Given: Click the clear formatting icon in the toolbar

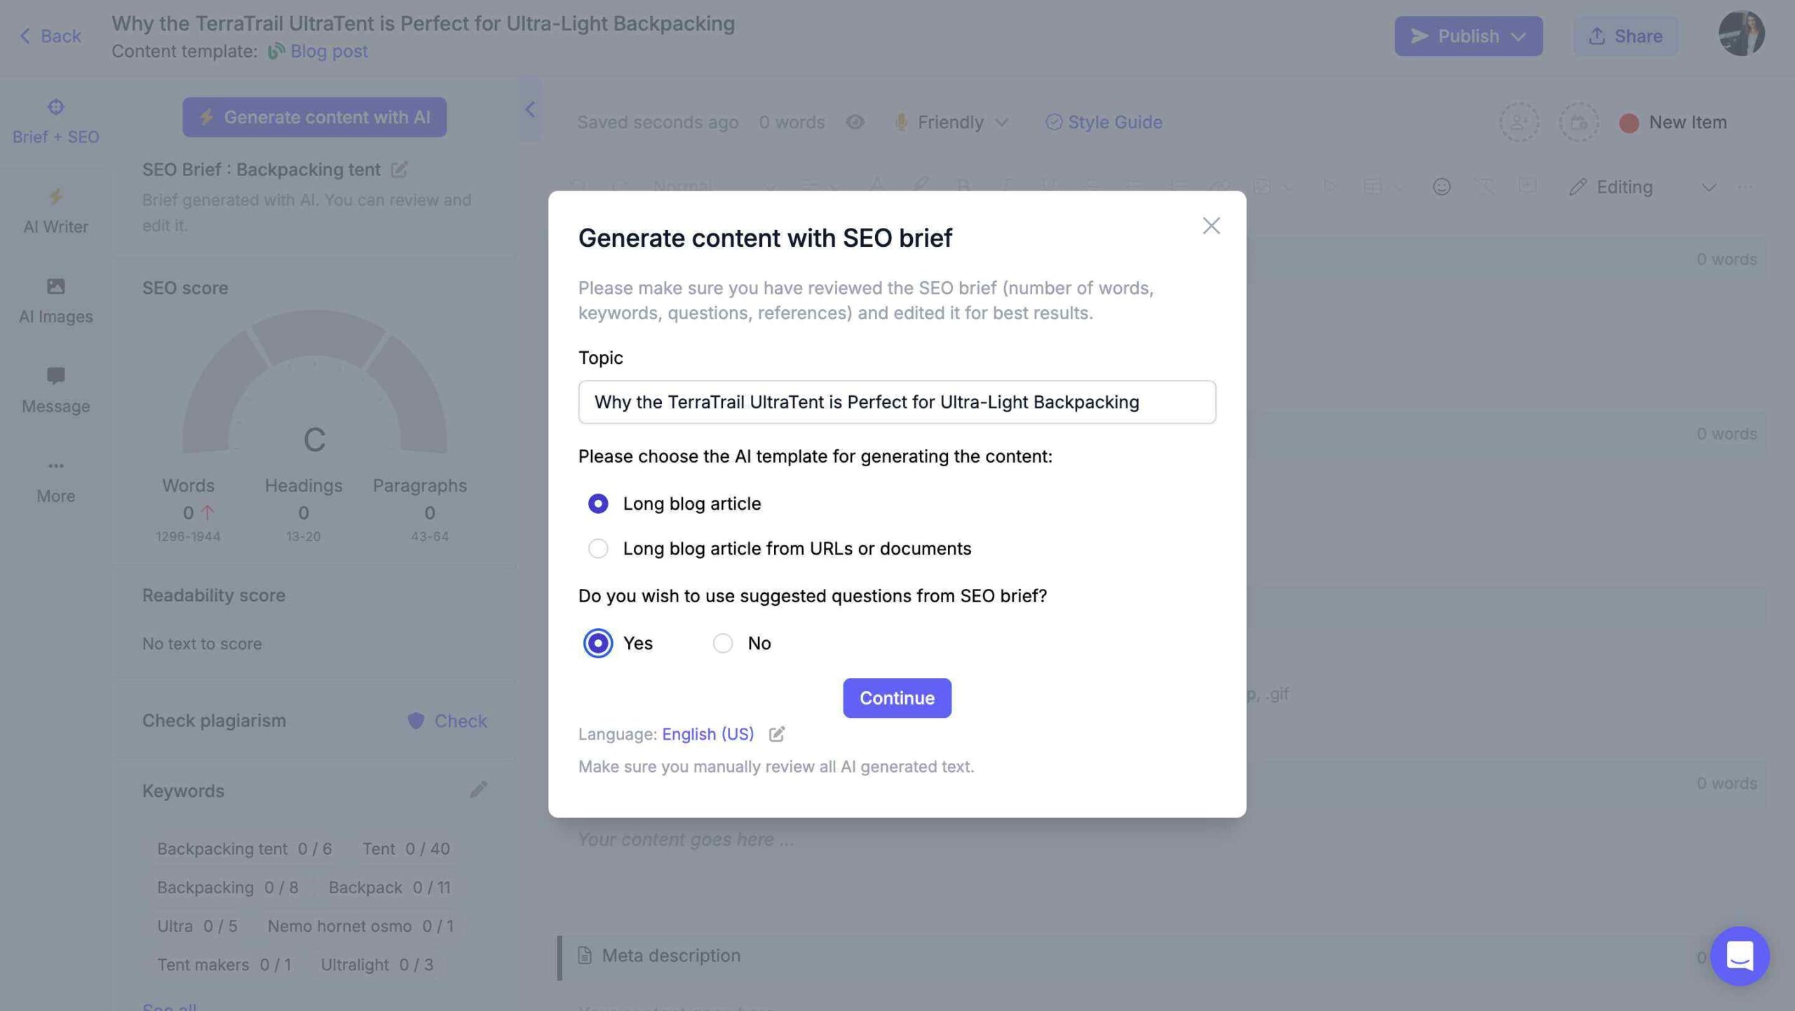Looking at the screenshot, I should pos(1484,186).
